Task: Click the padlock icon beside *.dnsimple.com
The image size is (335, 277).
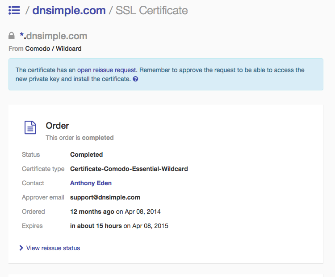Action: (12, 36)
